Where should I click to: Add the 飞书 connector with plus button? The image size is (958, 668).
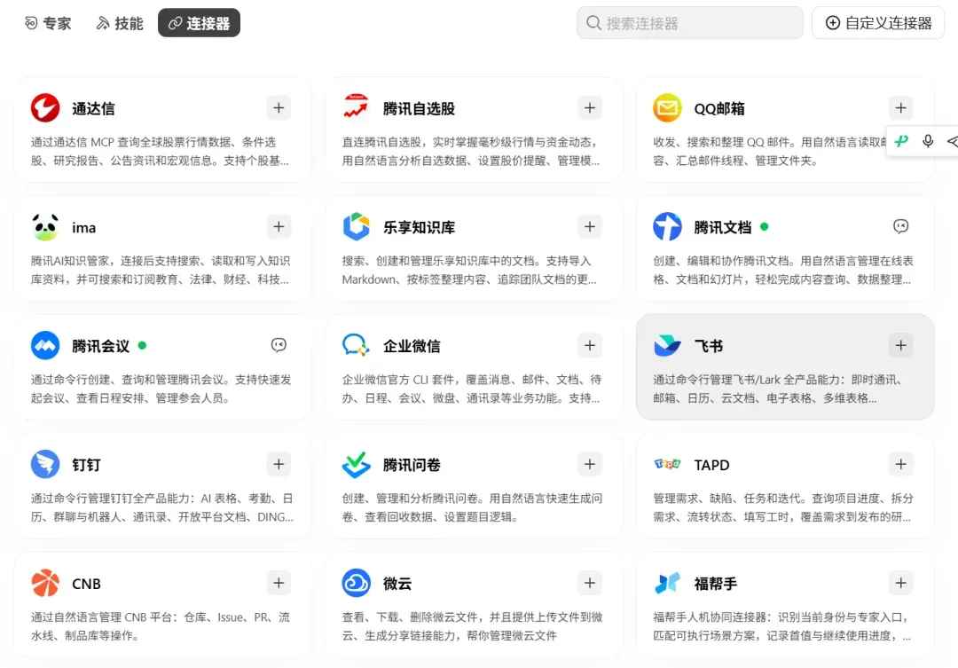[900, 345]
